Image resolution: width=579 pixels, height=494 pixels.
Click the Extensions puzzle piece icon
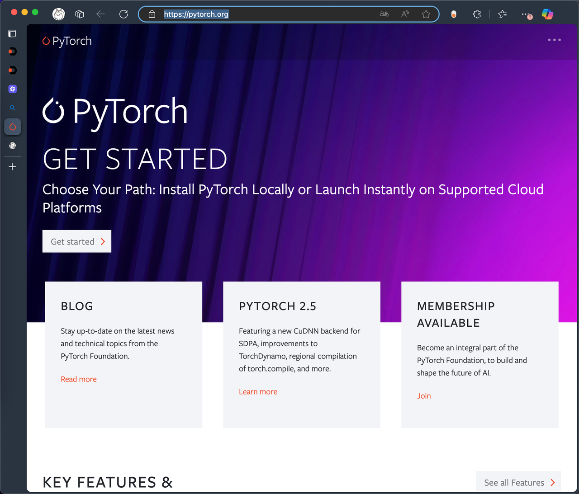click(x=477, y=14)
